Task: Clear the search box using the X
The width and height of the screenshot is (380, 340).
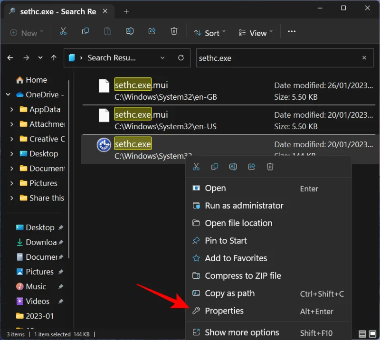Action: (x=364, y=57)
